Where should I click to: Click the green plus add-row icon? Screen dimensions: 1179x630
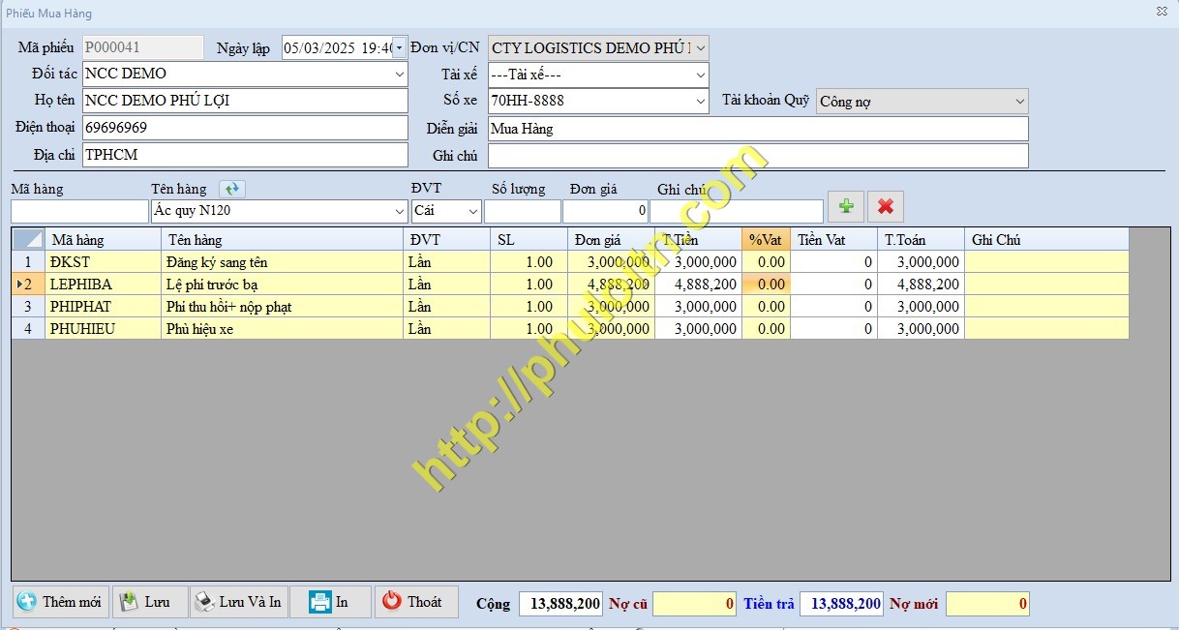[846, 206]
